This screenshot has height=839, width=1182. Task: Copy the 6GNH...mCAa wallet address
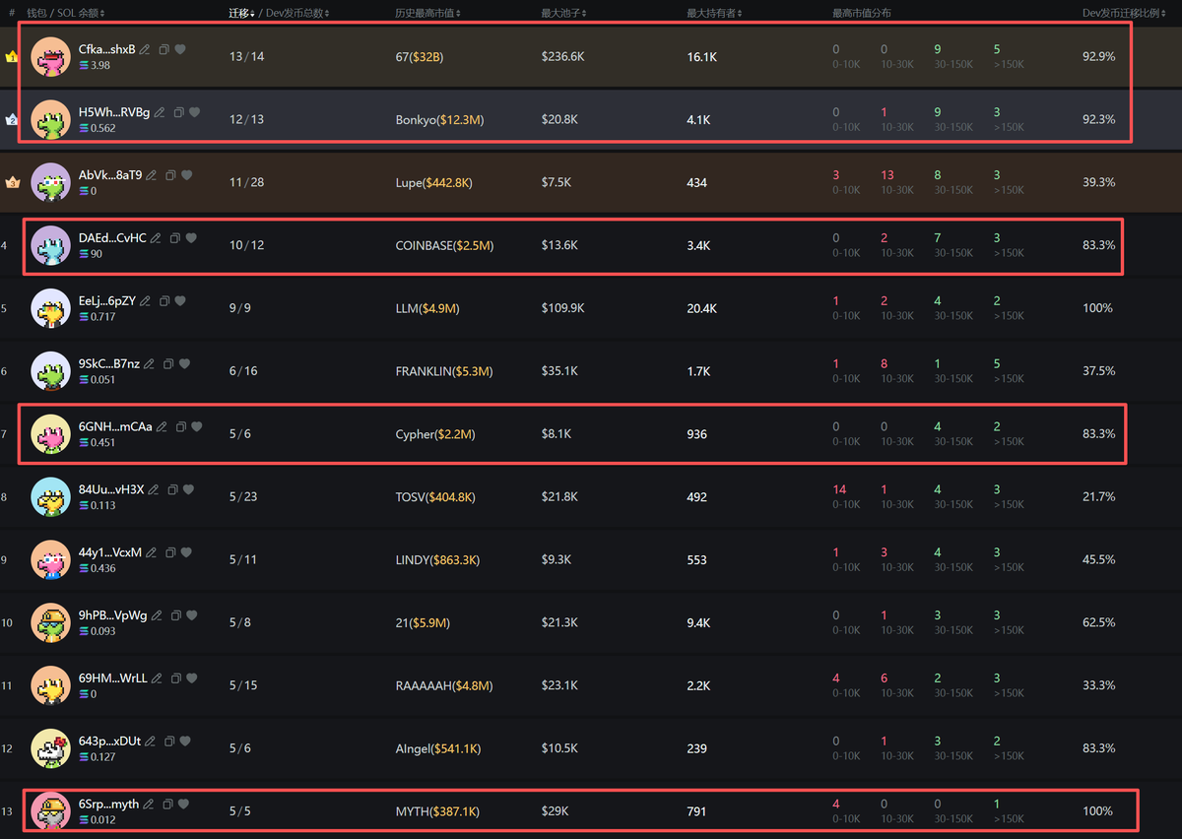[x=181, y=427]
